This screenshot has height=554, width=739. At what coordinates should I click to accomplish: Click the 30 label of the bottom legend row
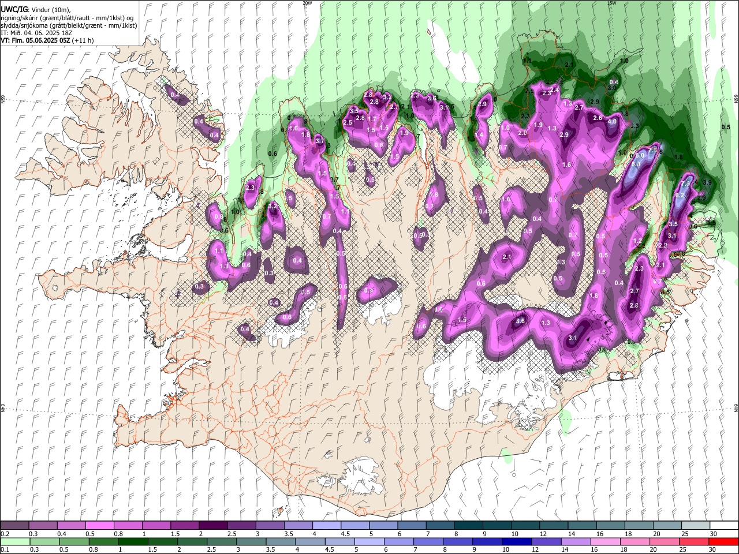coord(714,550)
